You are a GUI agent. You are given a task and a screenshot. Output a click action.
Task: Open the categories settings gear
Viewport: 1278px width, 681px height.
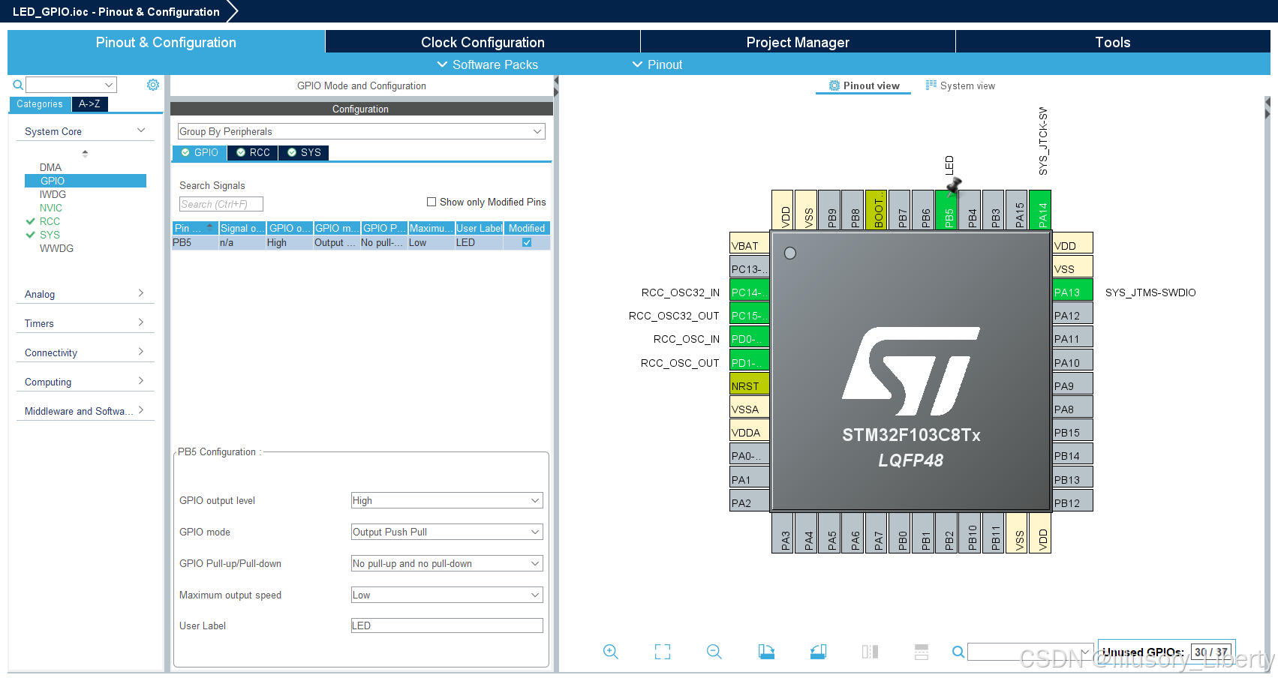click(153, 85)
